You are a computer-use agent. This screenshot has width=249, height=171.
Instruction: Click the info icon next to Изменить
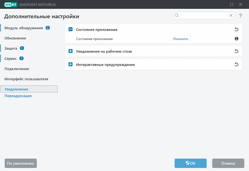236,39
